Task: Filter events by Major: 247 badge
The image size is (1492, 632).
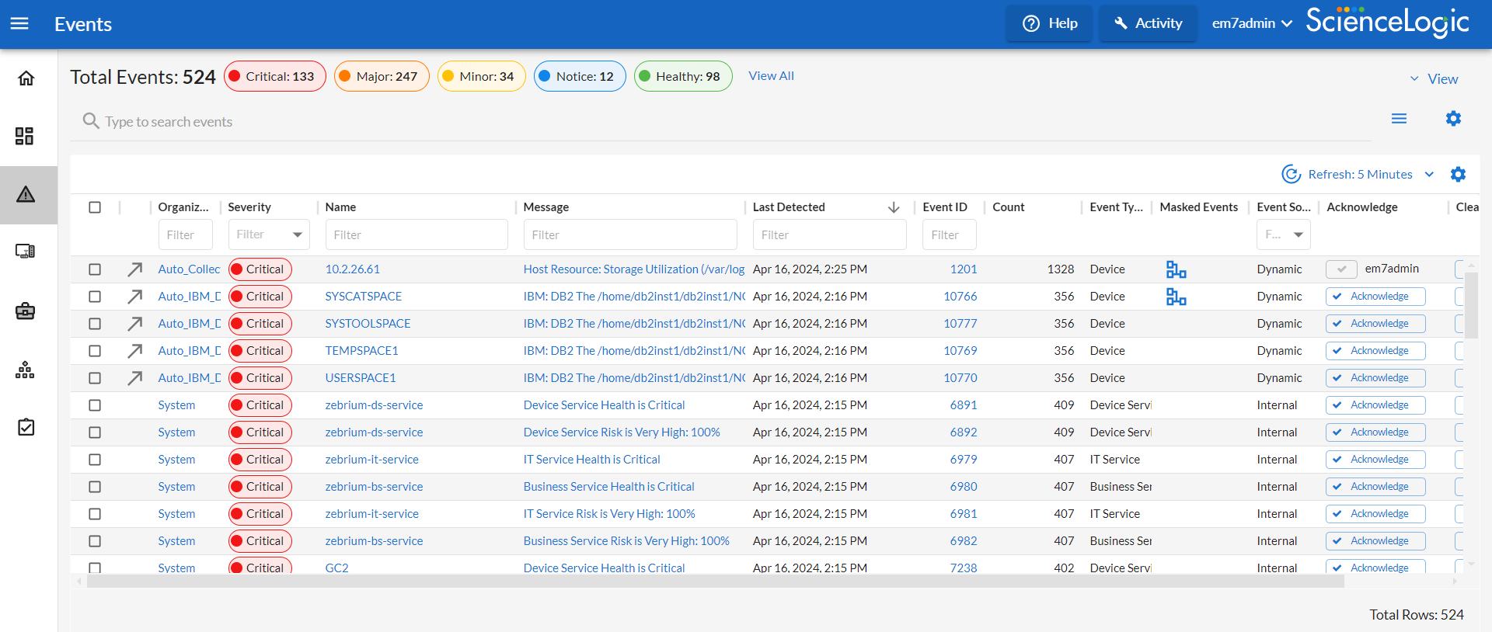Action: [x=382, y=76]
